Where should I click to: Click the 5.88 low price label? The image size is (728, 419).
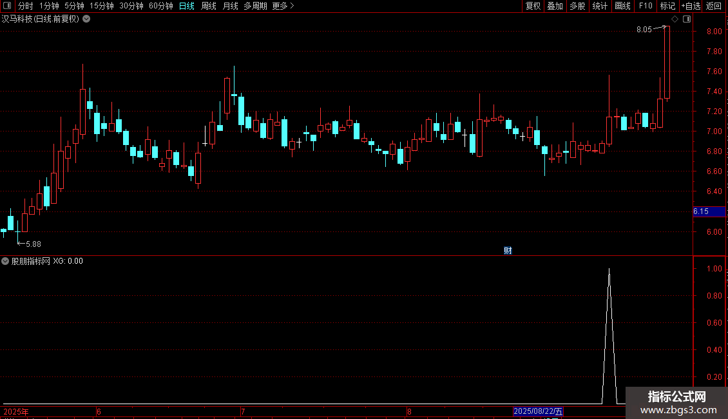[x=34, y=244]
